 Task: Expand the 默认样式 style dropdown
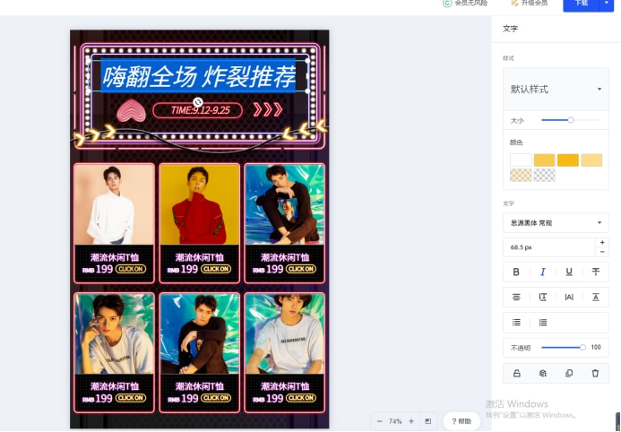pos(556,89)
